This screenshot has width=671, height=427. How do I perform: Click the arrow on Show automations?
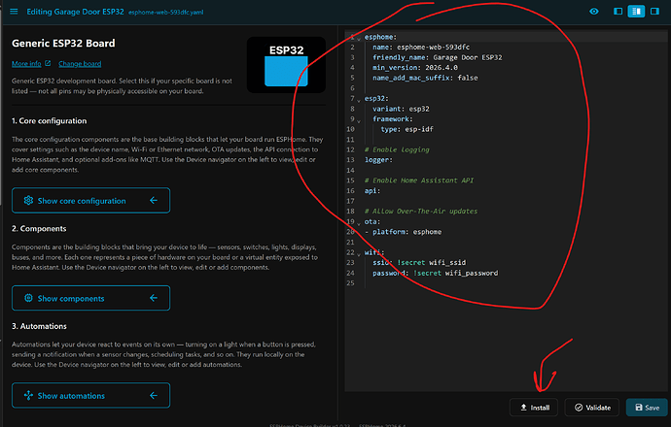pyautogui.click(x=154, y=395)
